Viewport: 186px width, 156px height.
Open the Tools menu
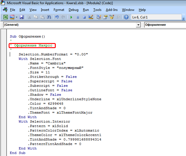(x=97, y=10)
